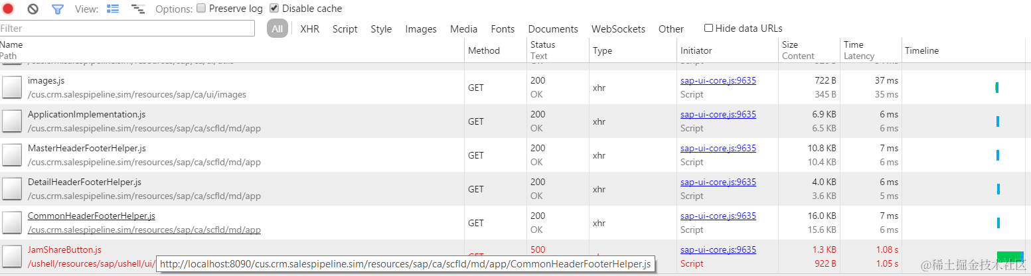Open initiator link for DetailHeaderFooterHelper.js
Screen dimensions: 1031x276
point(718,182)
